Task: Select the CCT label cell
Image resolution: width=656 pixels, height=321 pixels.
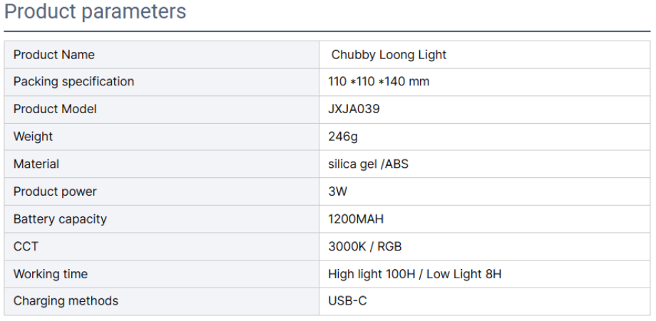Action: coord(26,246)
